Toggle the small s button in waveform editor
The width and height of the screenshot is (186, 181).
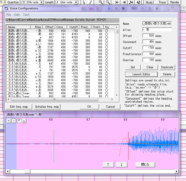coord(24,121)
